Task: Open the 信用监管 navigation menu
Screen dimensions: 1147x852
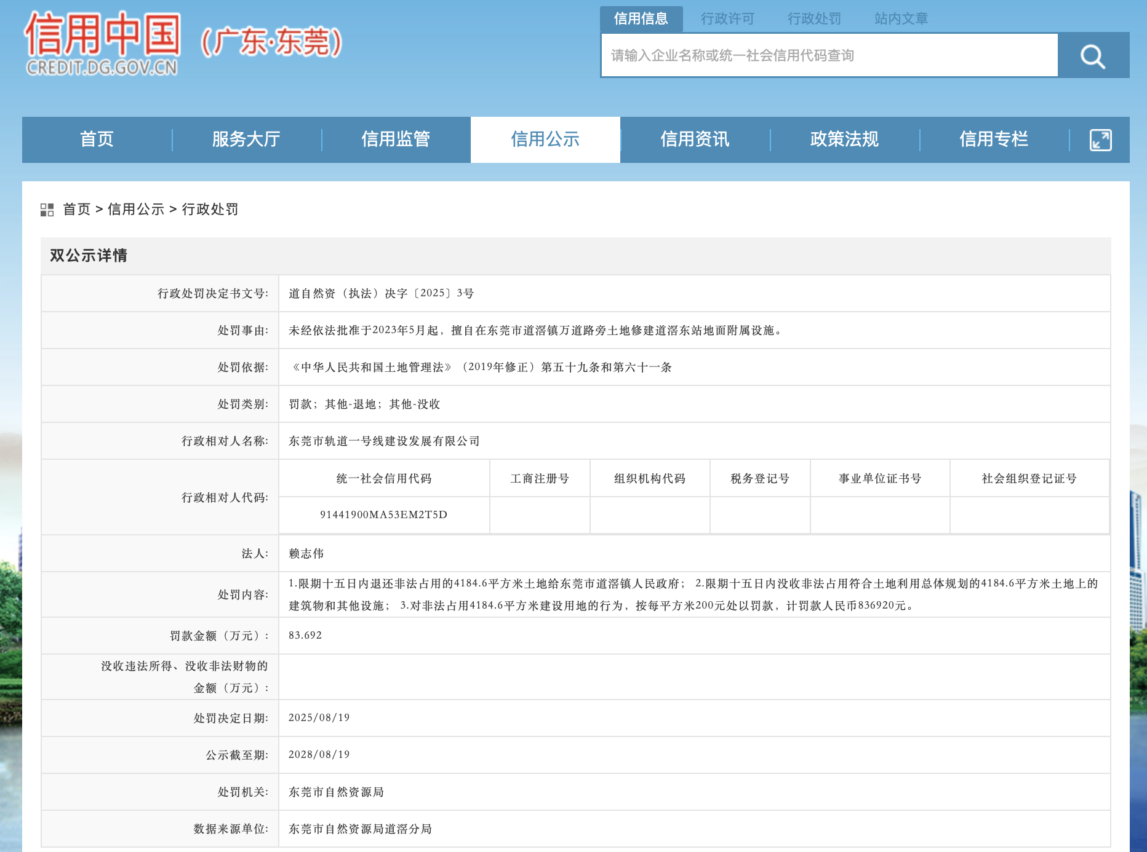Action: (x=396, y=140)
